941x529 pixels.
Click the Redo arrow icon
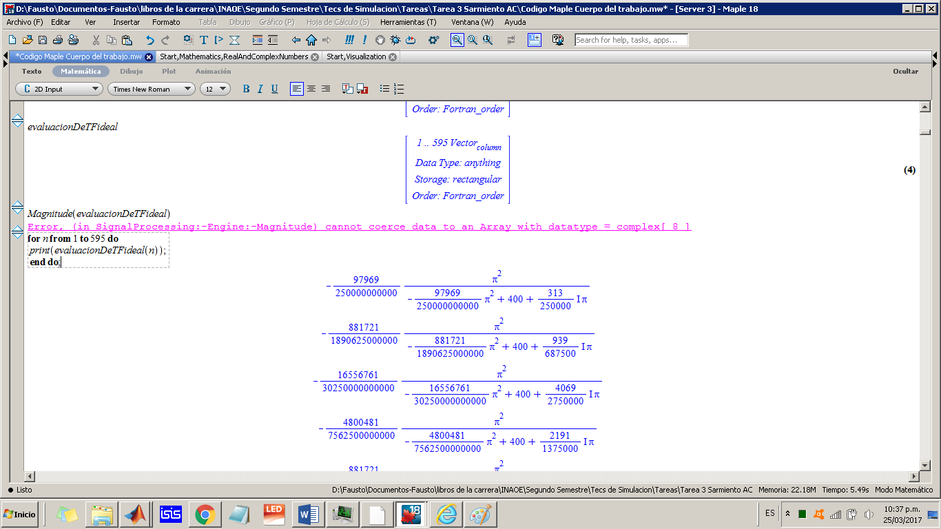(x=165, y=40)
